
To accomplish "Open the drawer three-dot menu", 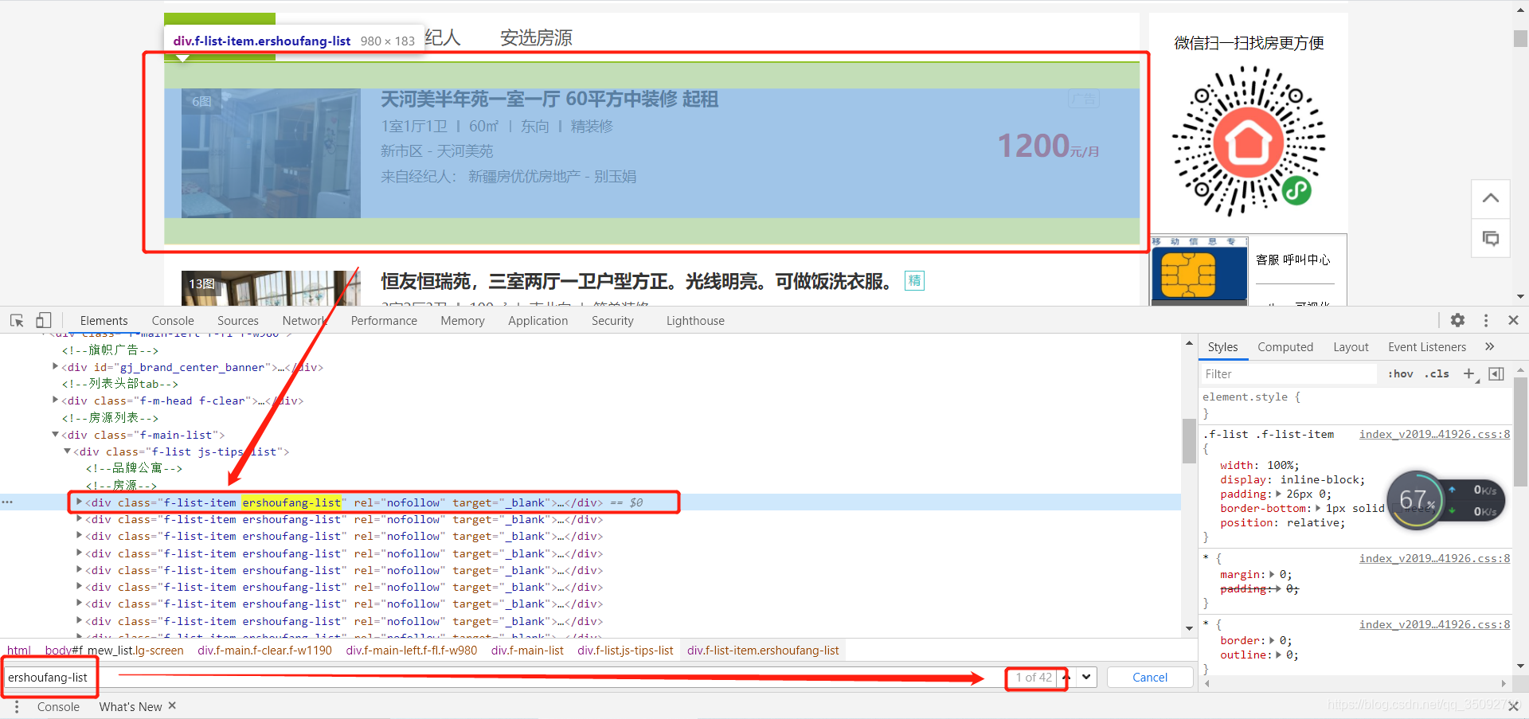I will click(x=17, y=706).
